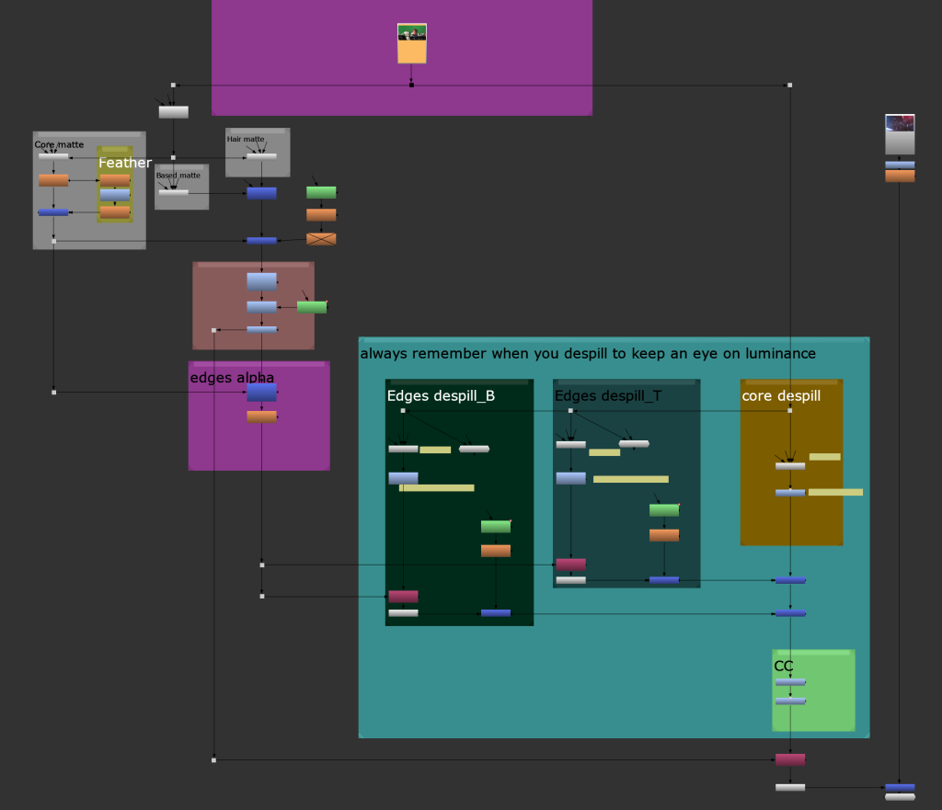Screen dimensions: 942x810
Task: Click the 'core despill' backdrop title
Action: point(781,395)
